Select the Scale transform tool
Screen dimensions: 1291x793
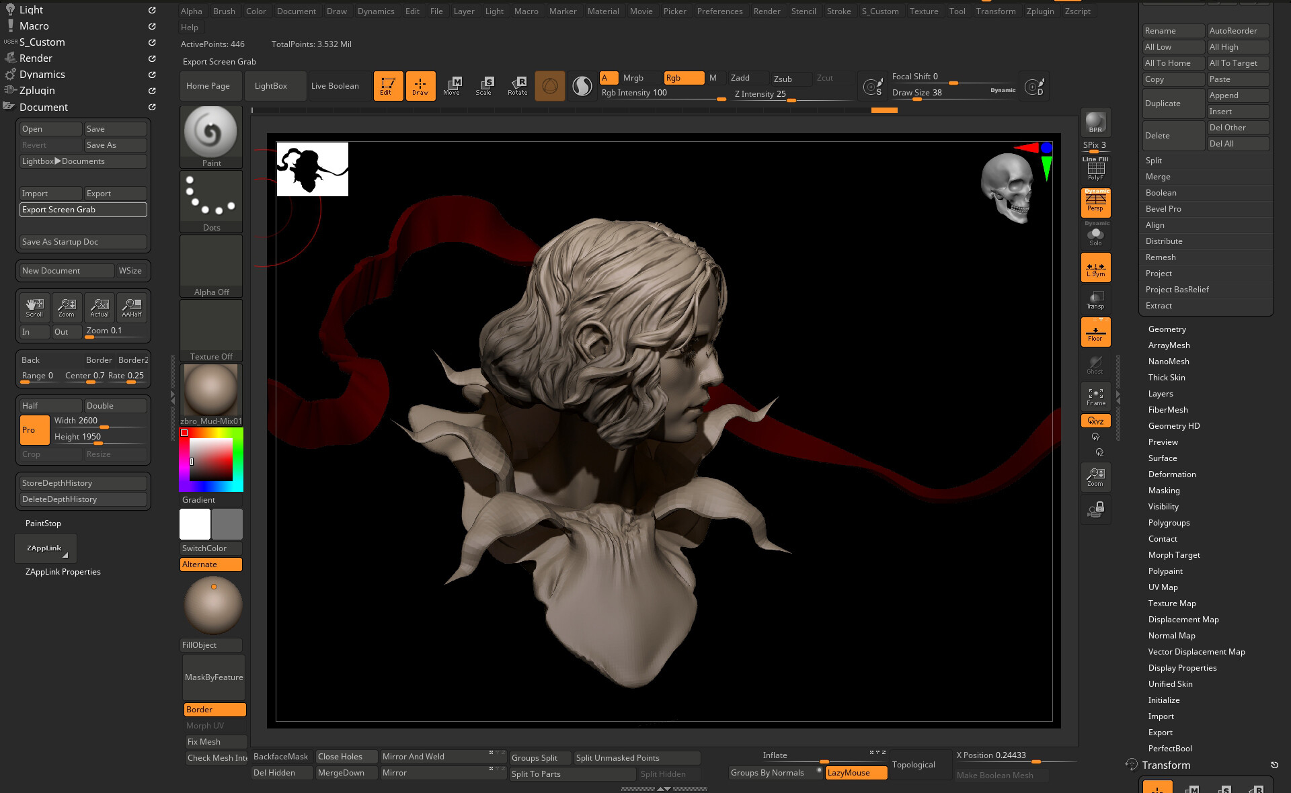click(484, 85)
